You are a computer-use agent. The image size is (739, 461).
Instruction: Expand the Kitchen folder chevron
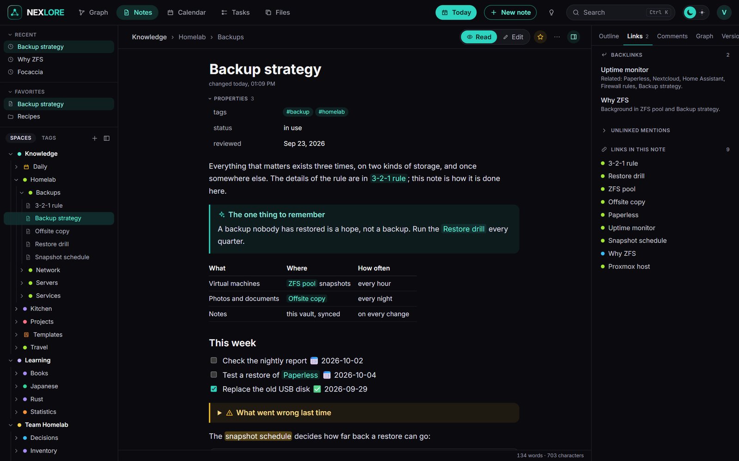(x=16, y=309)
